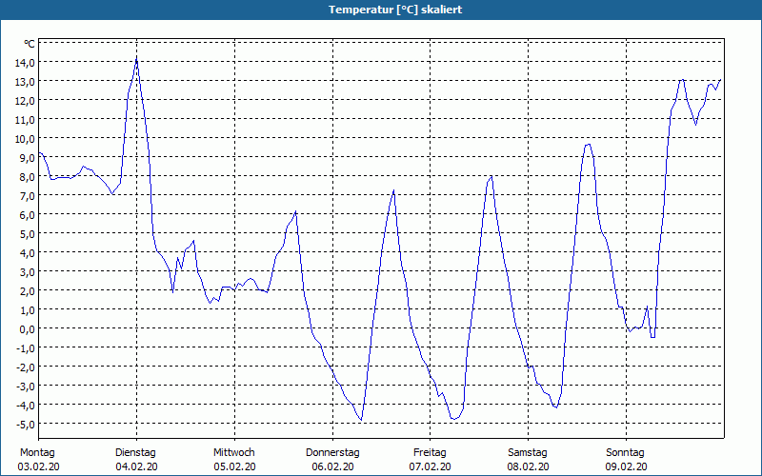Viewport: 762px width, 476px height.
Task: Click the date 03.02.20
Action: point(38,466)
